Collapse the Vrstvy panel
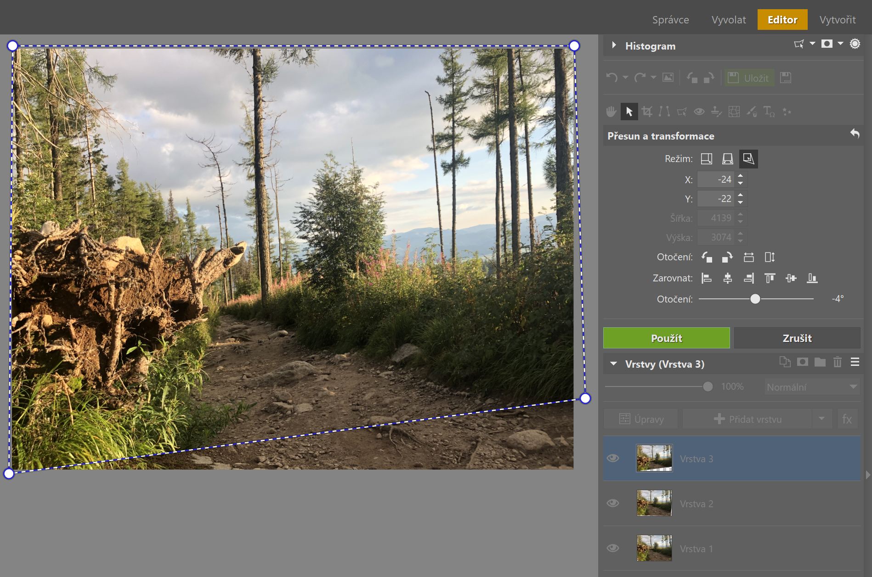872x577 pixels. tap(613, 364)
